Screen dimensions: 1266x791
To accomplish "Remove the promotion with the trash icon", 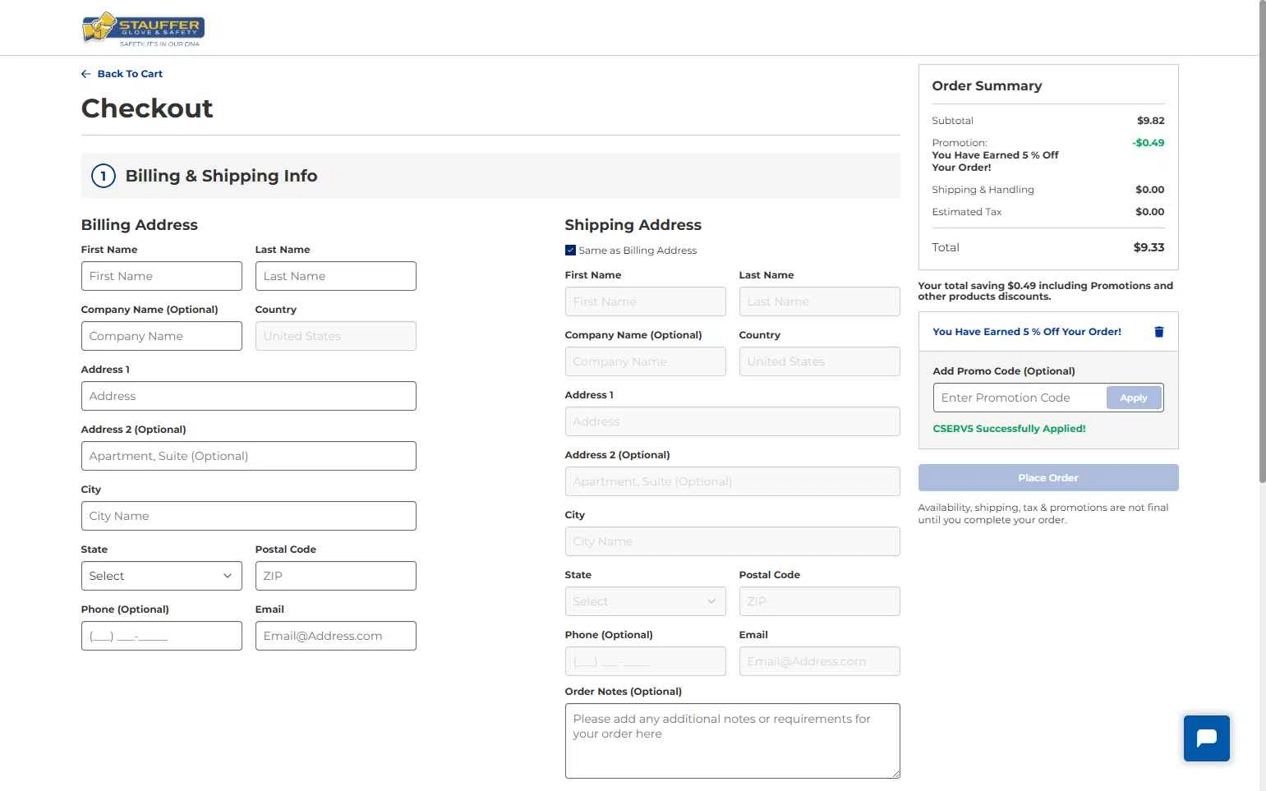I will pyautogui.click(x=1159, y=332).
